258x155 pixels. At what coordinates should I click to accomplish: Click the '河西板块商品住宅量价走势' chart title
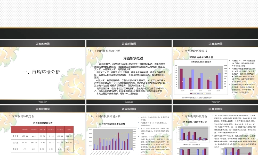click(201, 62)
